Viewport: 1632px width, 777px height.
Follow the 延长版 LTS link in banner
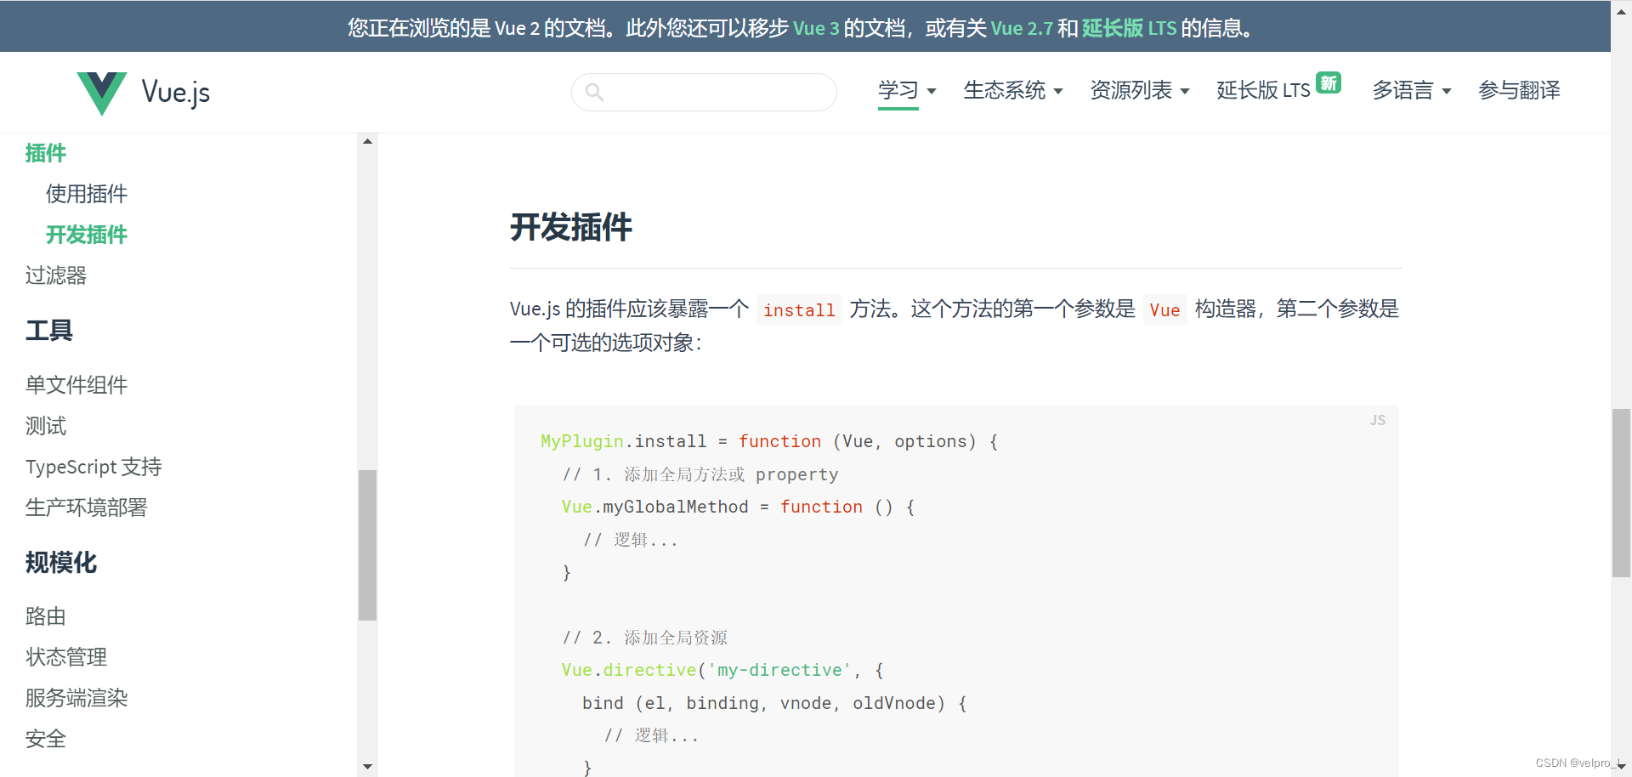[x=1129, y=28]
